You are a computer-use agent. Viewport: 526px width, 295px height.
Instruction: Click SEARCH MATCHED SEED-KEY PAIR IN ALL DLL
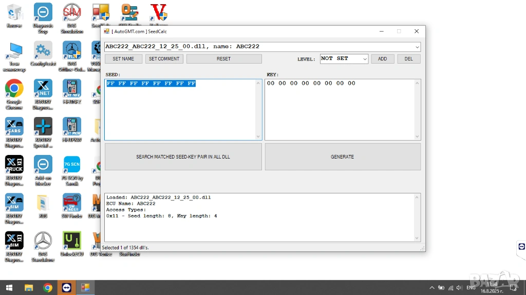click(x=183, y=156)
